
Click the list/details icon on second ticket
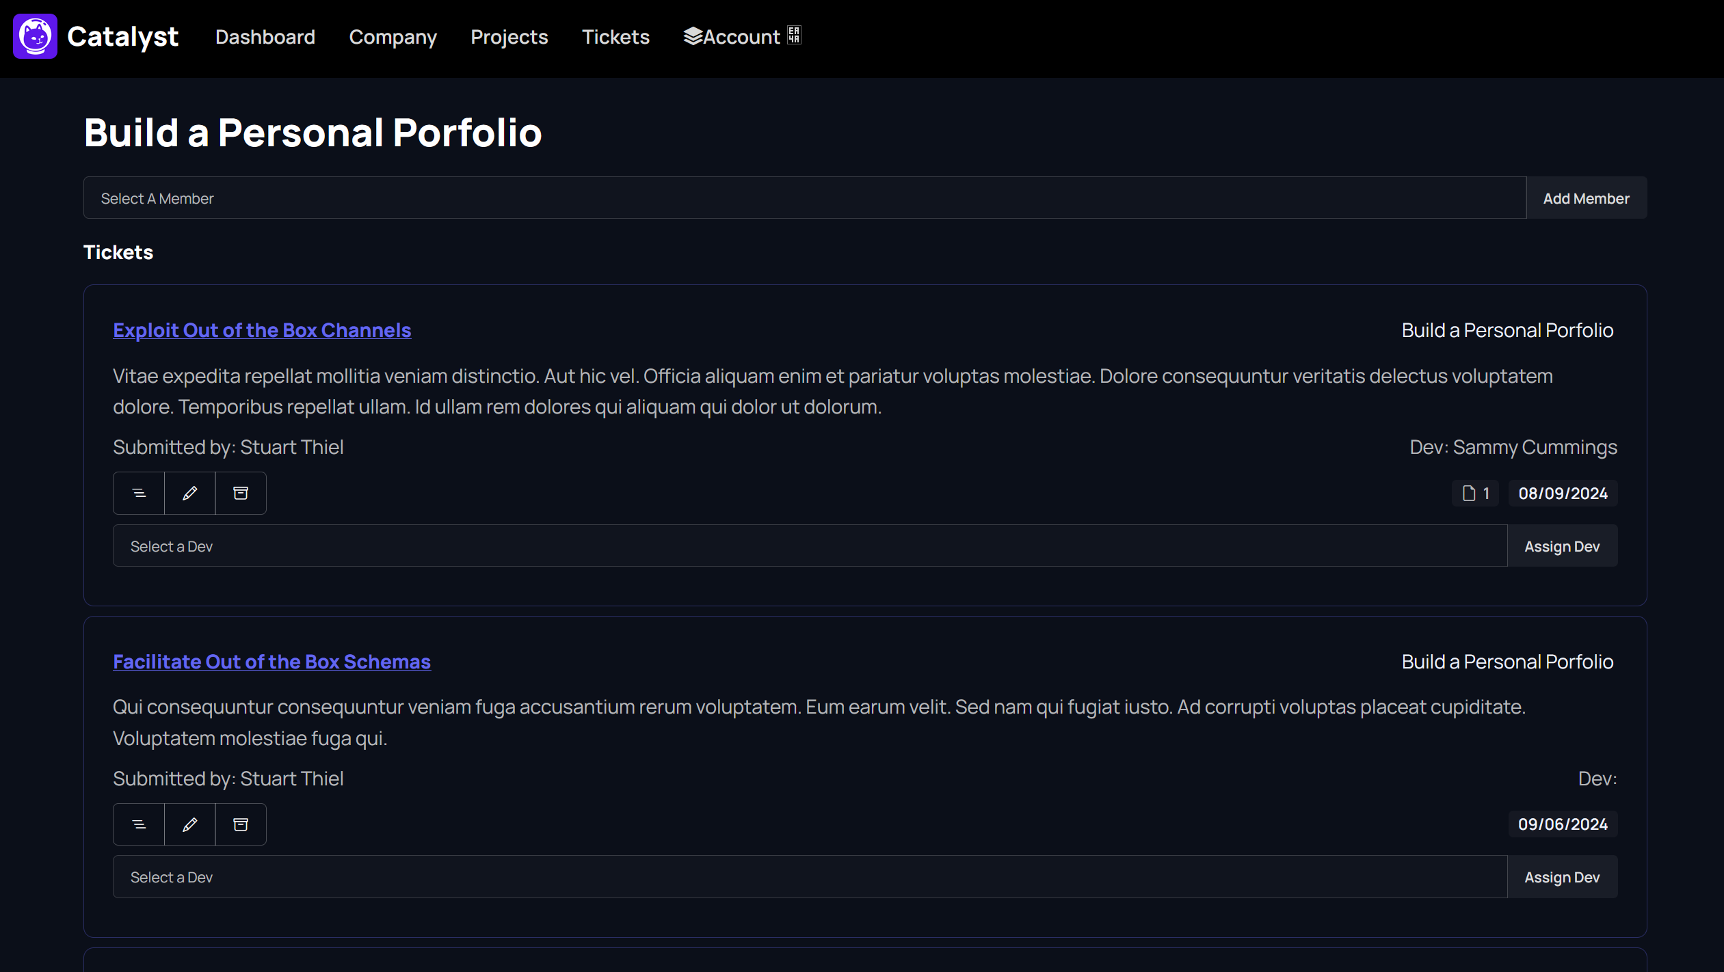(139, 824)
